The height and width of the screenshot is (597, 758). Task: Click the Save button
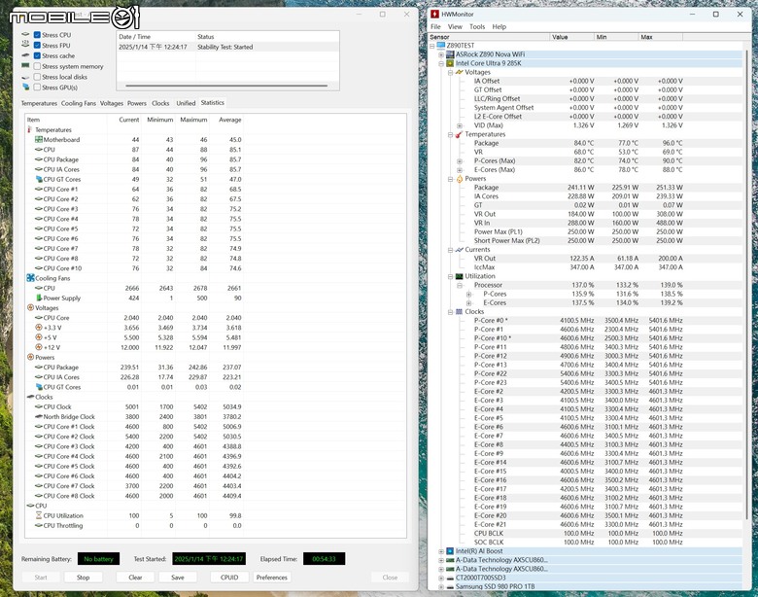[178, 578]
